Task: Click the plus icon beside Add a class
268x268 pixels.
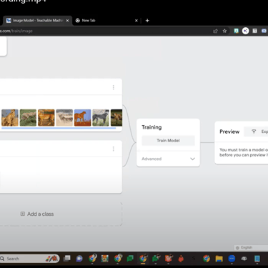Action: tap(23, 214)
